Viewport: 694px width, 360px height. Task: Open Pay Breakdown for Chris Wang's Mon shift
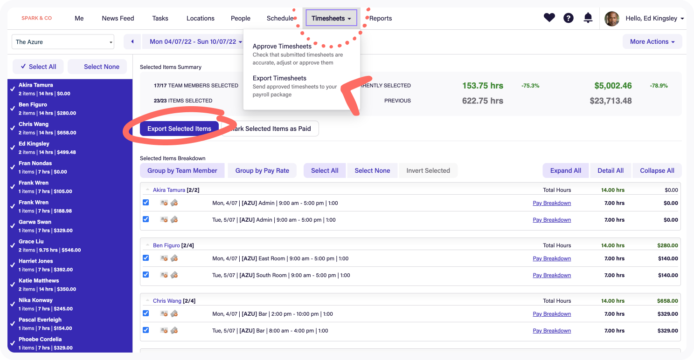(552, 314)
